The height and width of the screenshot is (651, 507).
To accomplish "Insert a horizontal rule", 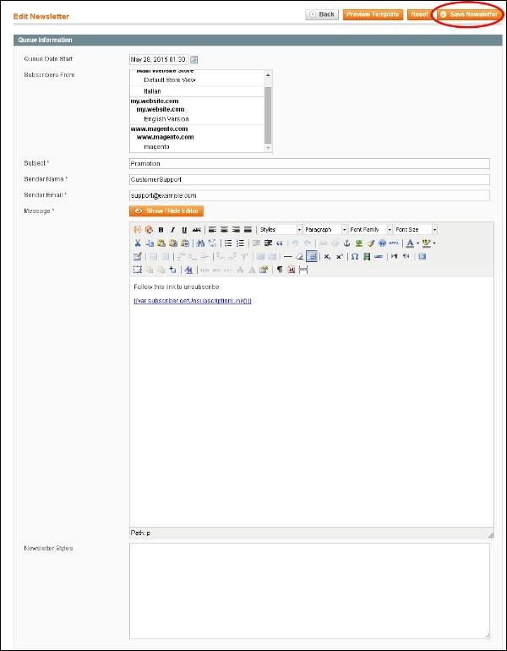I will pyautogui.click(x=288, y=256).
